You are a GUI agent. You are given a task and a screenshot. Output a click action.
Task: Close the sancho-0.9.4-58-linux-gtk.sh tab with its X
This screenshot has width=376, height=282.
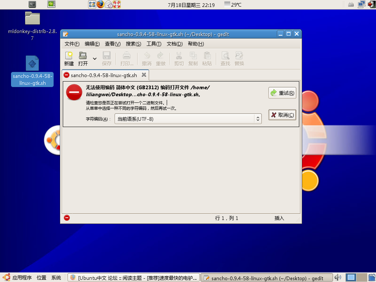tap(144, 75)
